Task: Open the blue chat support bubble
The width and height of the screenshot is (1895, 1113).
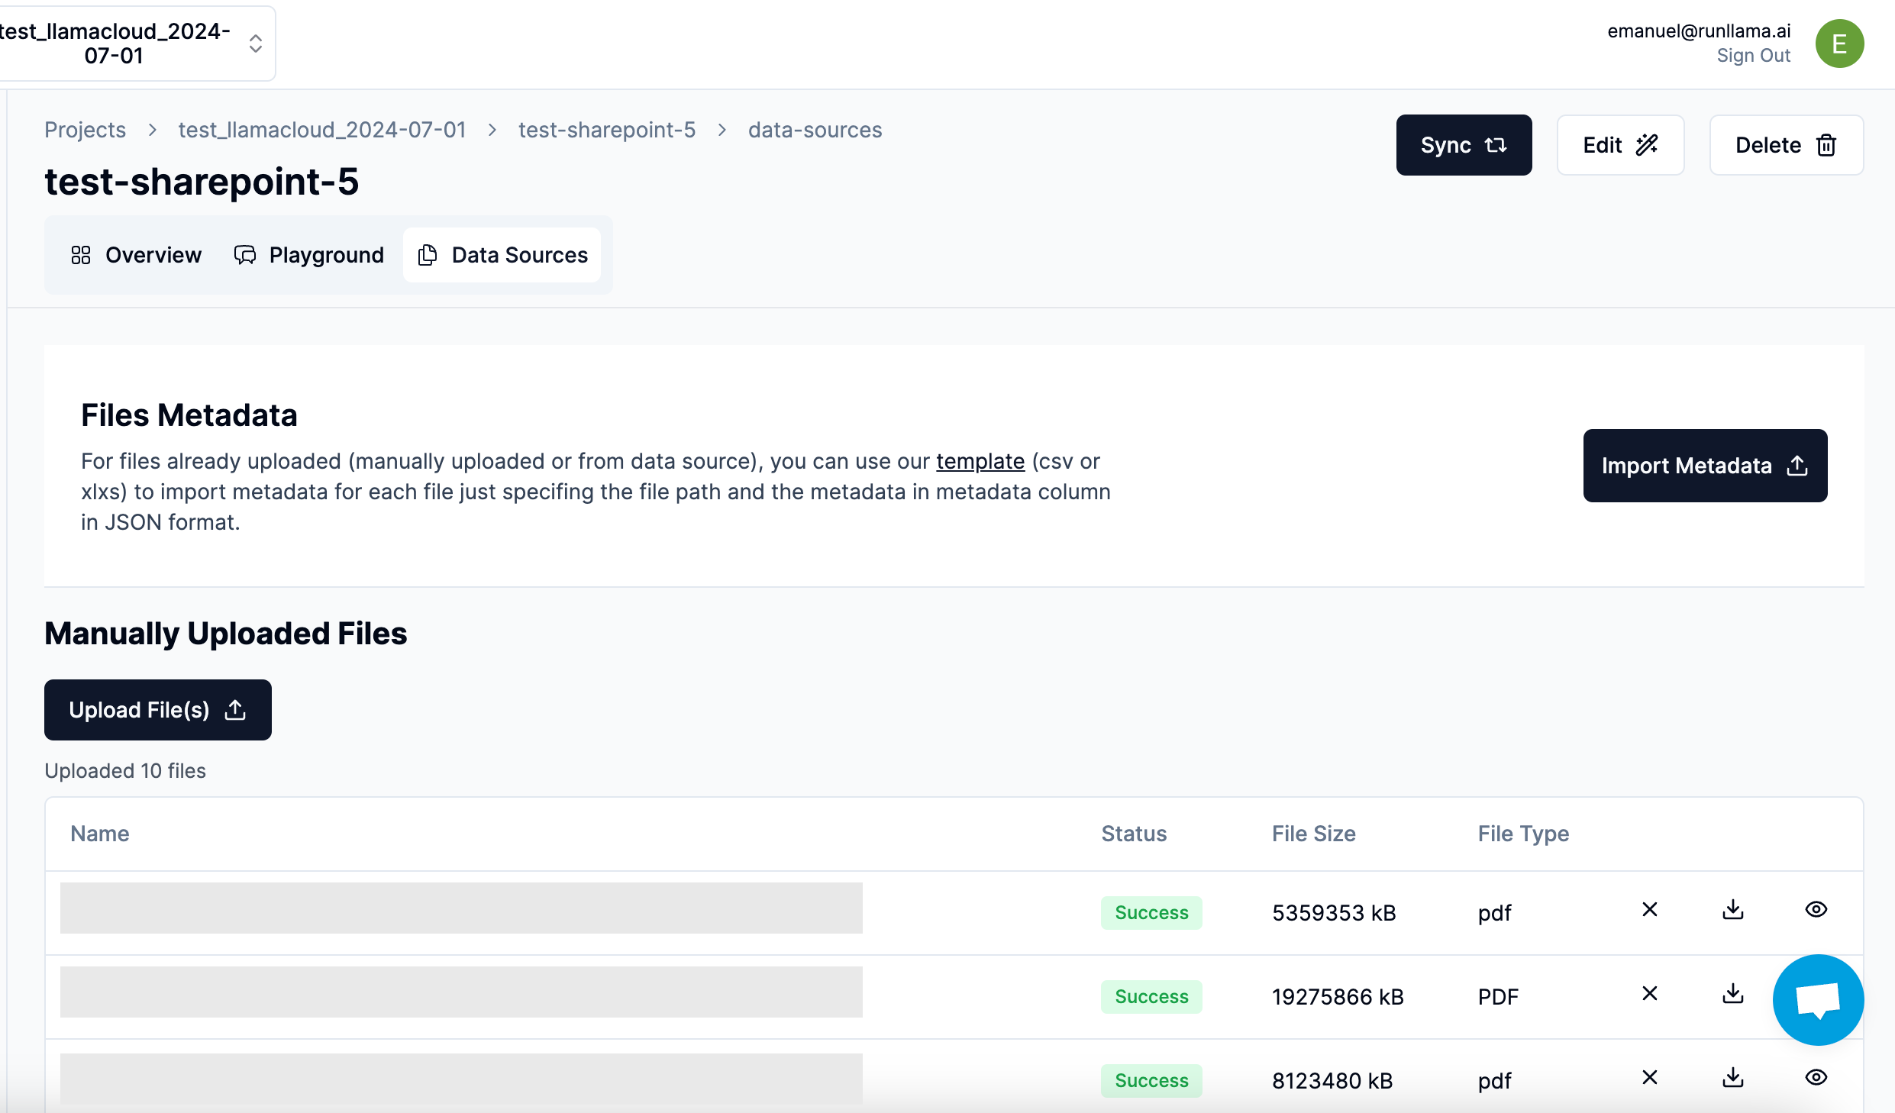Action: coord(1817,999)
